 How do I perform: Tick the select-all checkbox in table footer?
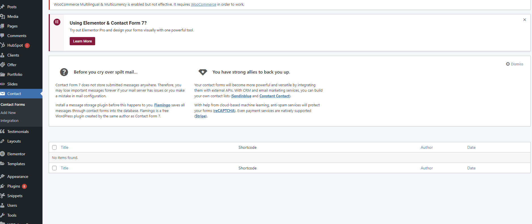point(54,168)
